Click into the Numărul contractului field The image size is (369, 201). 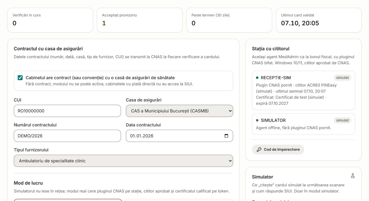click(x=67, y=136)
